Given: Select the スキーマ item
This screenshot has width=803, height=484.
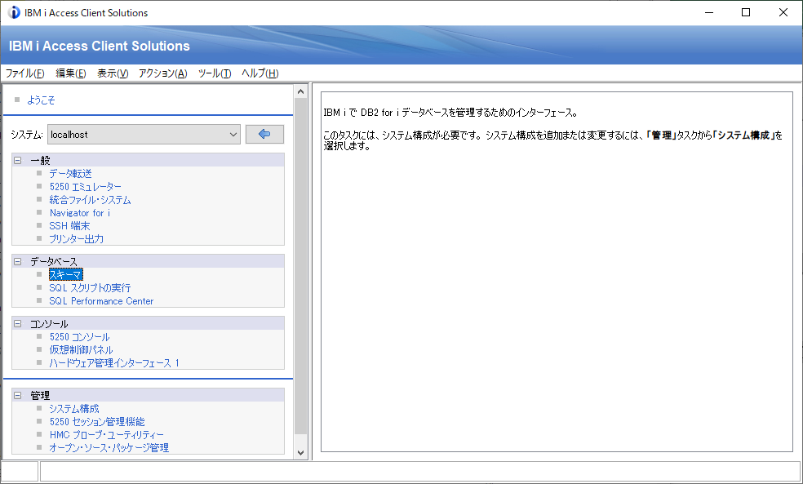Looking at the screenshot, I should pos(65,274).
